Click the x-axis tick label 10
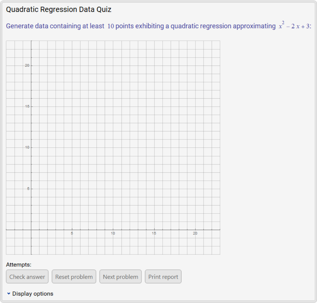 click(113, 233)
